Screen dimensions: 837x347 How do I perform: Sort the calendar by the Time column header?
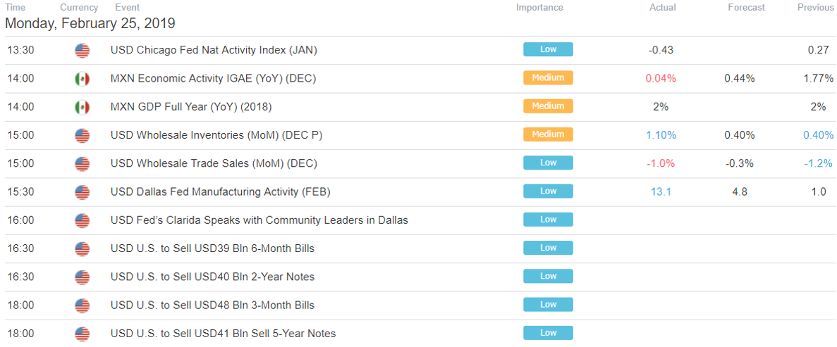point(16,8)
